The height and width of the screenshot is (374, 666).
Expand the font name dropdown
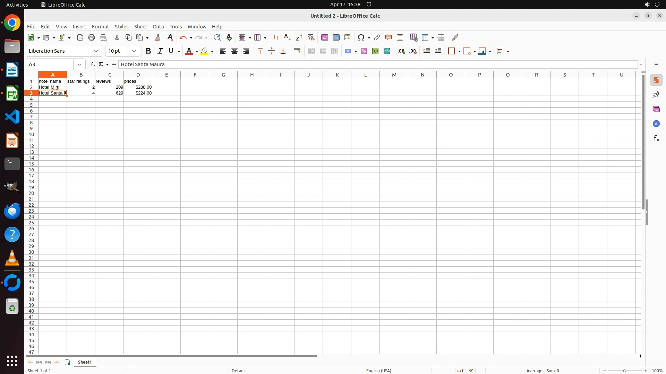[x=96, y=51]
